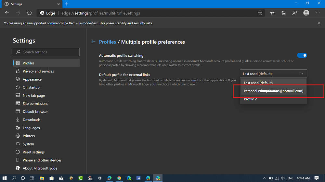Click the browser forward arrow
Screen dimensions: 325x182
(x=18, y=13)
